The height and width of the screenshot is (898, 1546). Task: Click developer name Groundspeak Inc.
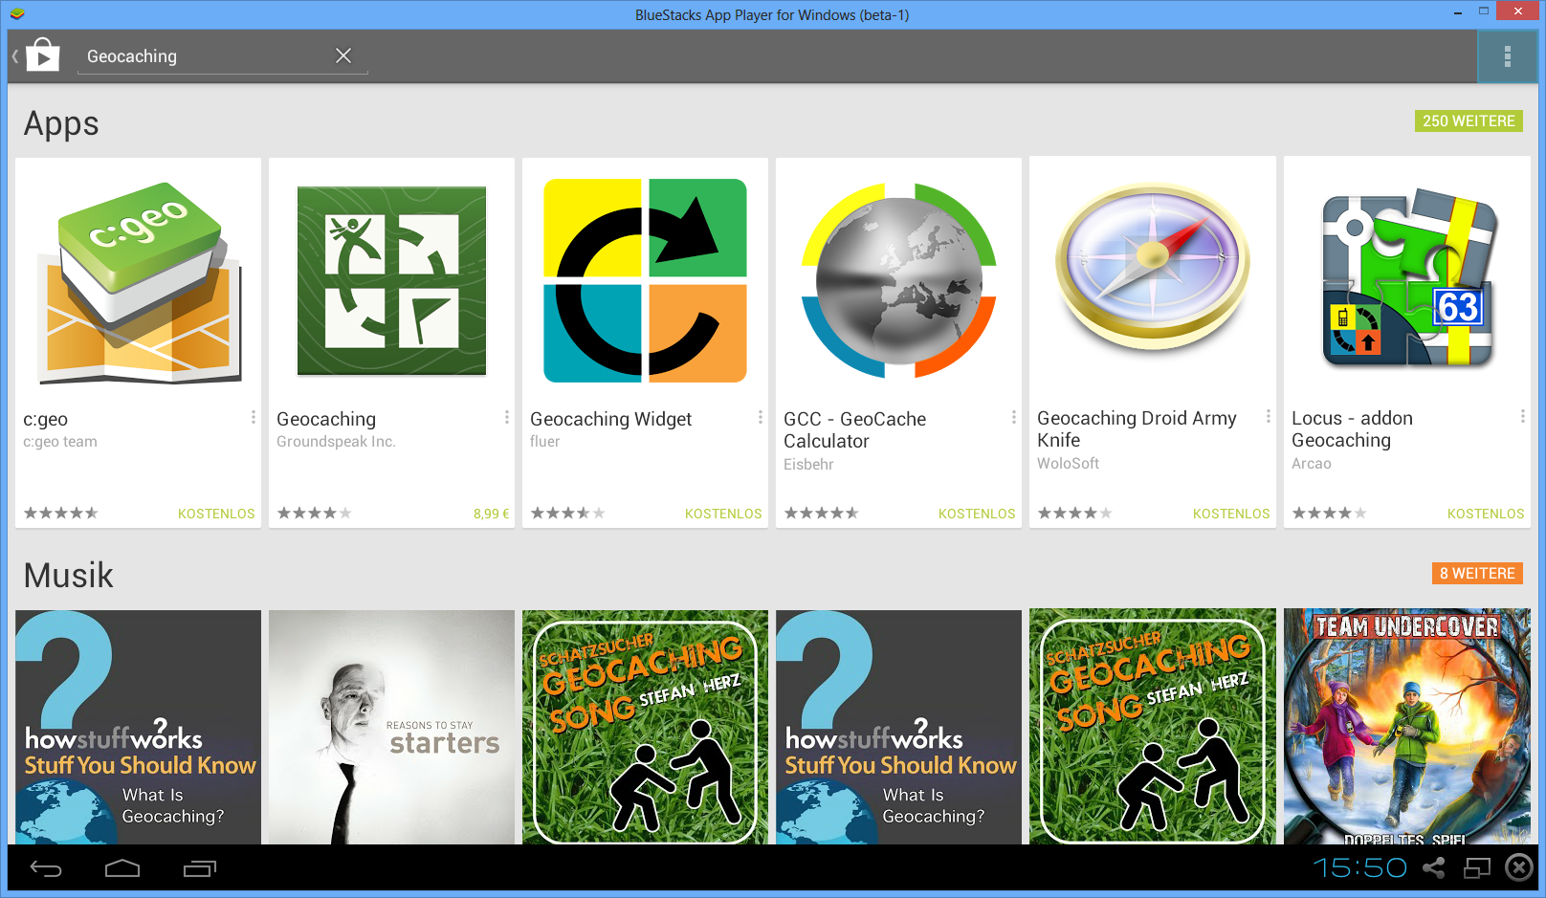click(x=336, y=442)
